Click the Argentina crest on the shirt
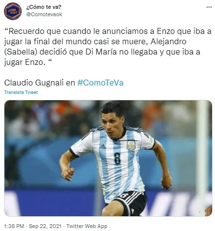Viewport: 215px width, 231px height. (131, 145)
